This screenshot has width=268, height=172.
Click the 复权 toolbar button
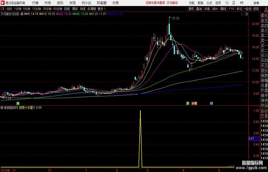coord(191,9)
